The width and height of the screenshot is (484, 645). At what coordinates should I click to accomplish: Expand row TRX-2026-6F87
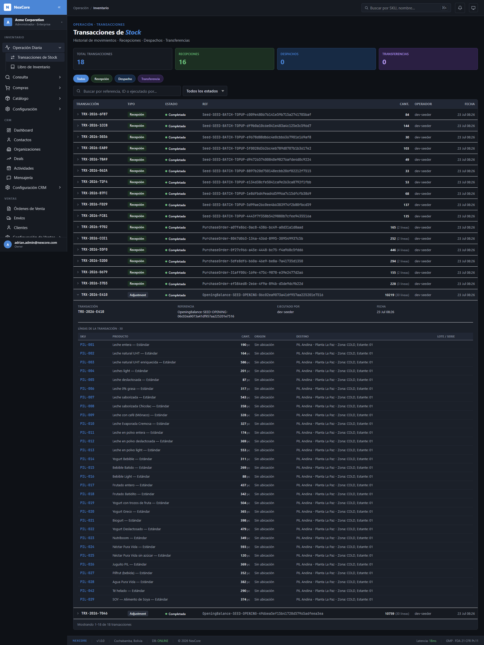coord(78,114)
